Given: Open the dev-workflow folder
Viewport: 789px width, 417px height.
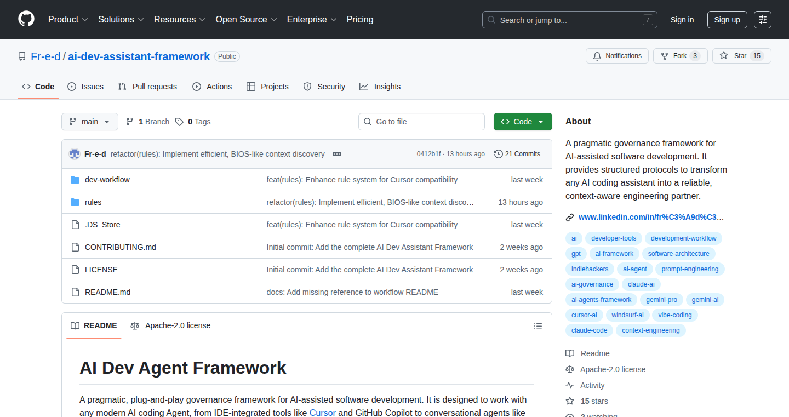Looking at the screenshot, I should click(107, 180).
